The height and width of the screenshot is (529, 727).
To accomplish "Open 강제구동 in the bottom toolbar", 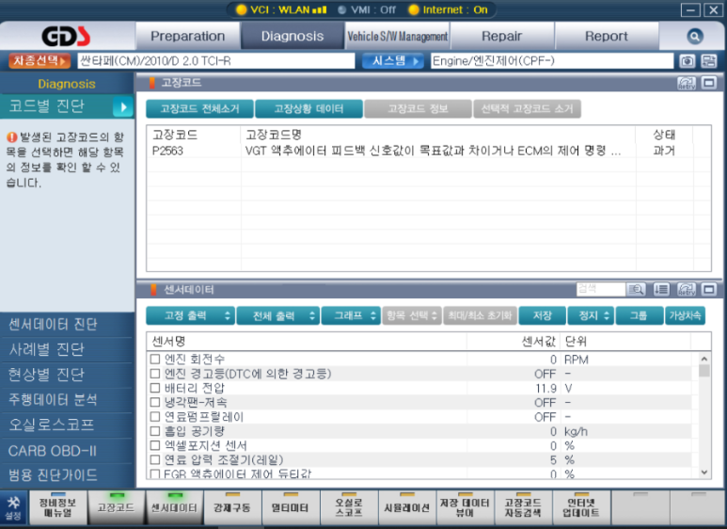I will point(232,507).
